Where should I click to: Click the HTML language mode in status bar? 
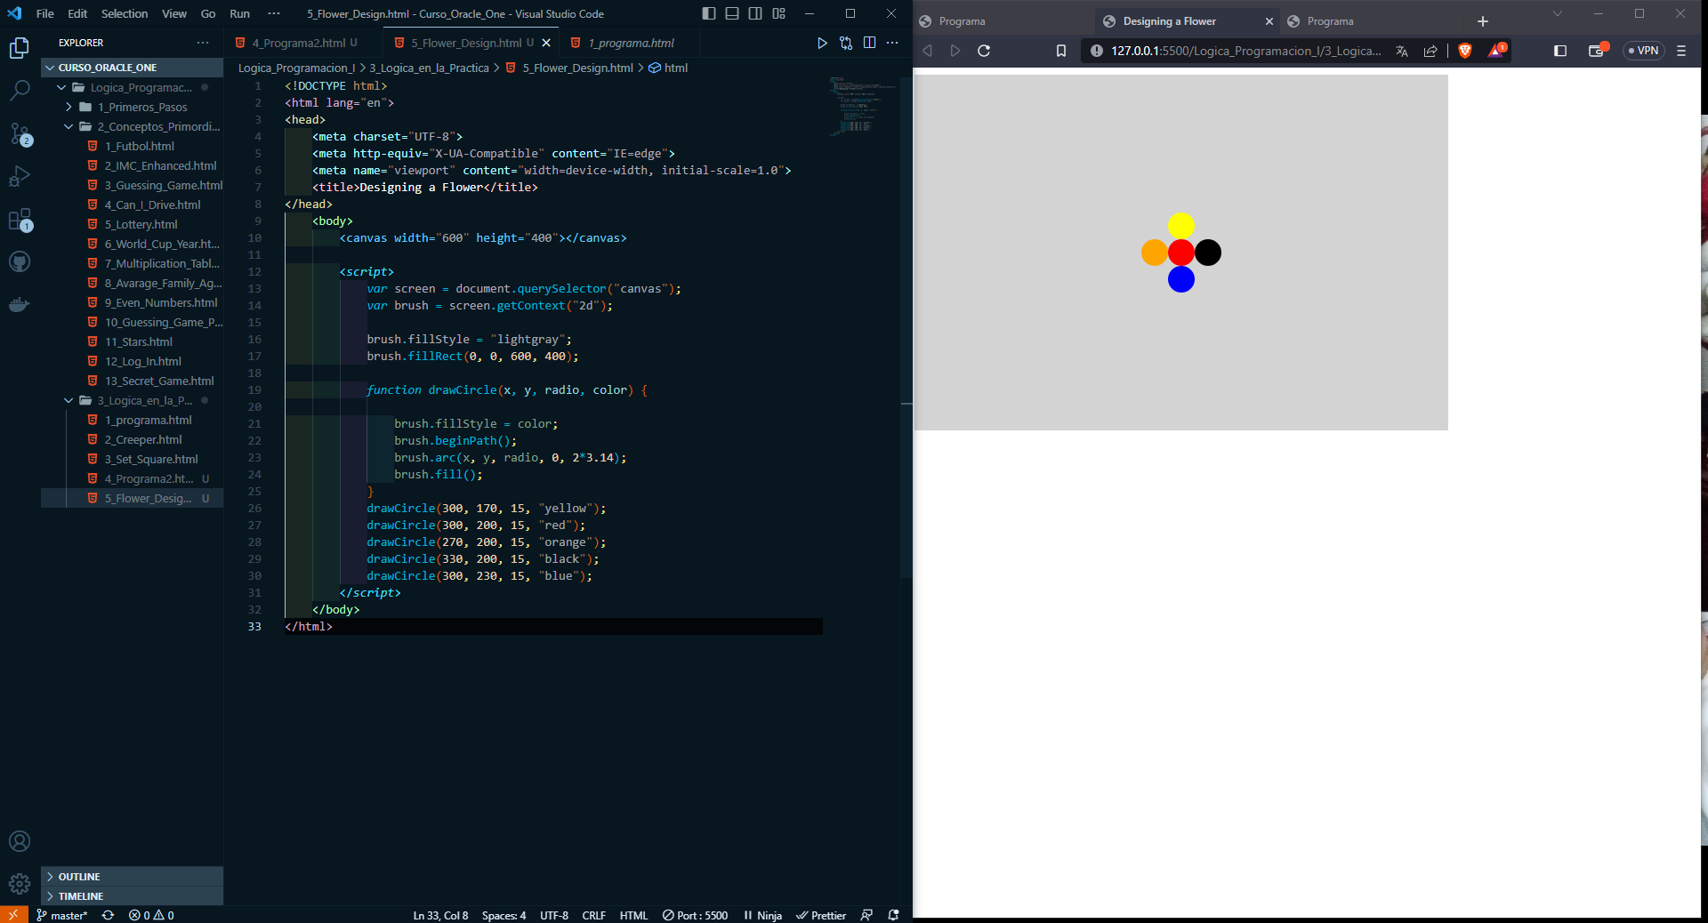633,915
